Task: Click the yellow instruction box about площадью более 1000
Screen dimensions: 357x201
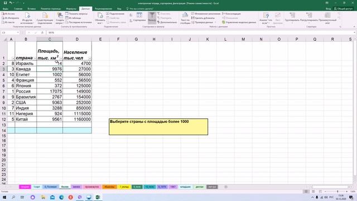Action: click(158, 127)
